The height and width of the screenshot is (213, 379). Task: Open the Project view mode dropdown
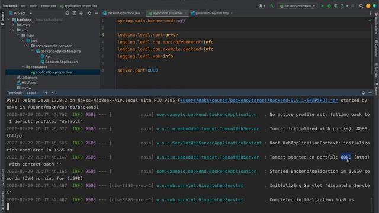pos(31,13)
